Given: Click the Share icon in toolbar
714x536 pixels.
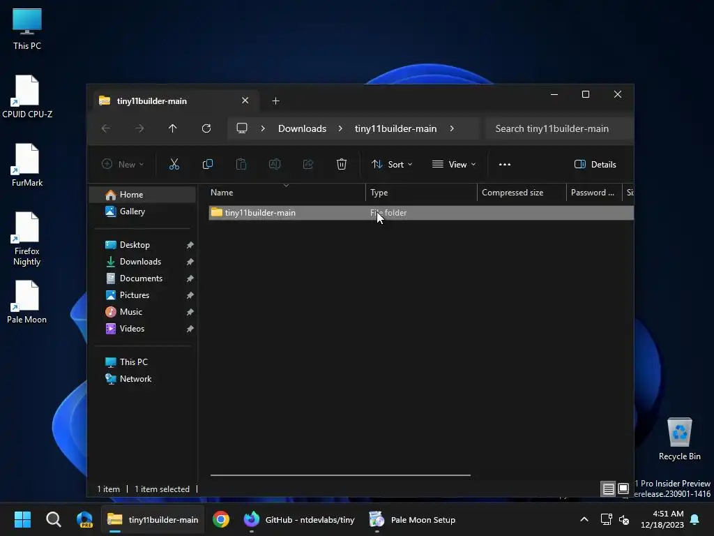Looking at the screenshot, I should pos(308,164).
